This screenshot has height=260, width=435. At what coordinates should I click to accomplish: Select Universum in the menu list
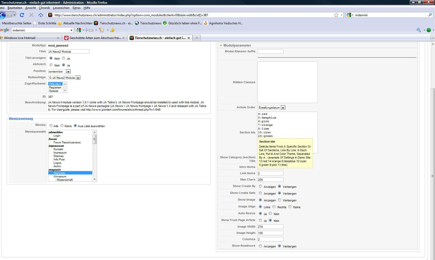tap(60, 176)
